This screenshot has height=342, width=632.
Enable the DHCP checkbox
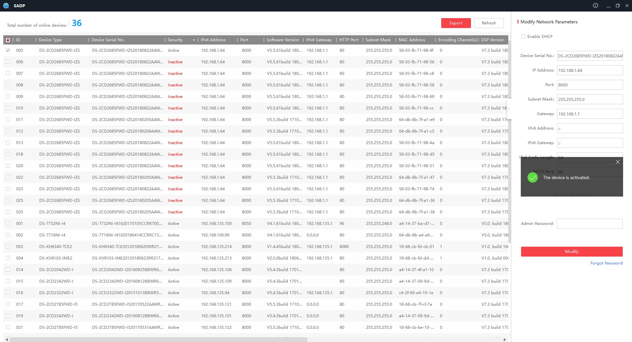523,36
